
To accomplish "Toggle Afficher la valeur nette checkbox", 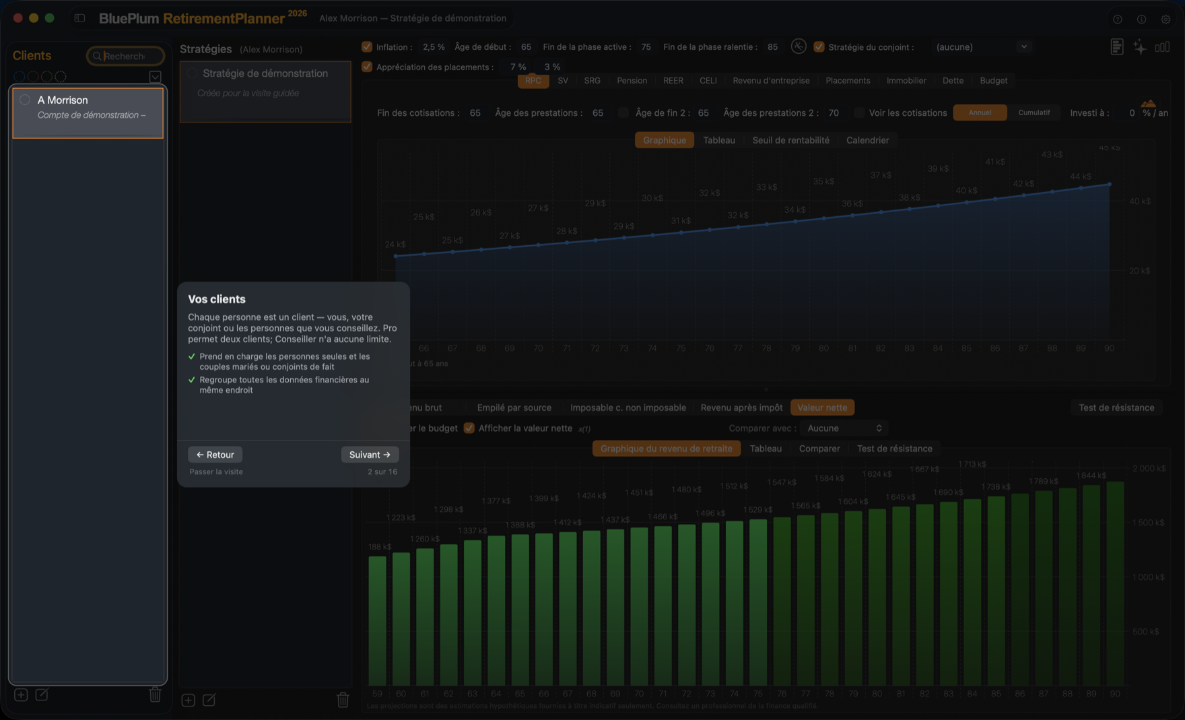I will coord(469,428).
